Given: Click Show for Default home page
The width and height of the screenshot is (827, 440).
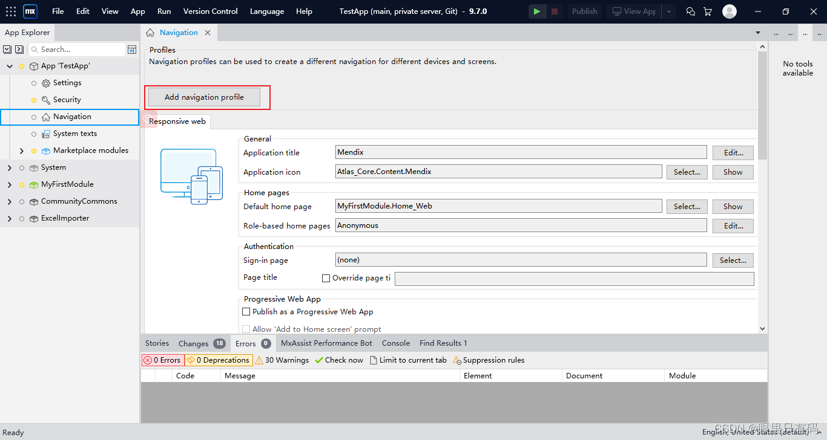Looking at the screenshot, I should point(733,207).
